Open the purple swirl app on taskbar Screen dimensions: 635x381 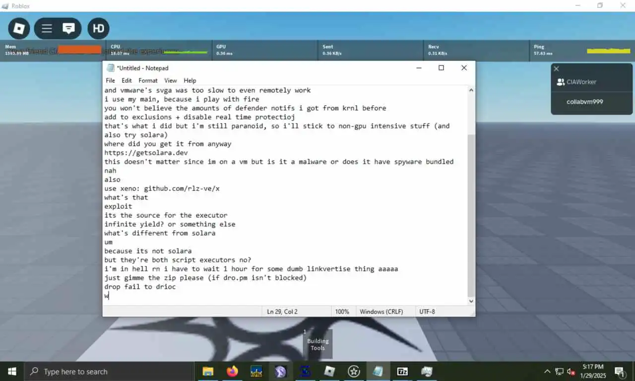[x=281, y=371]
